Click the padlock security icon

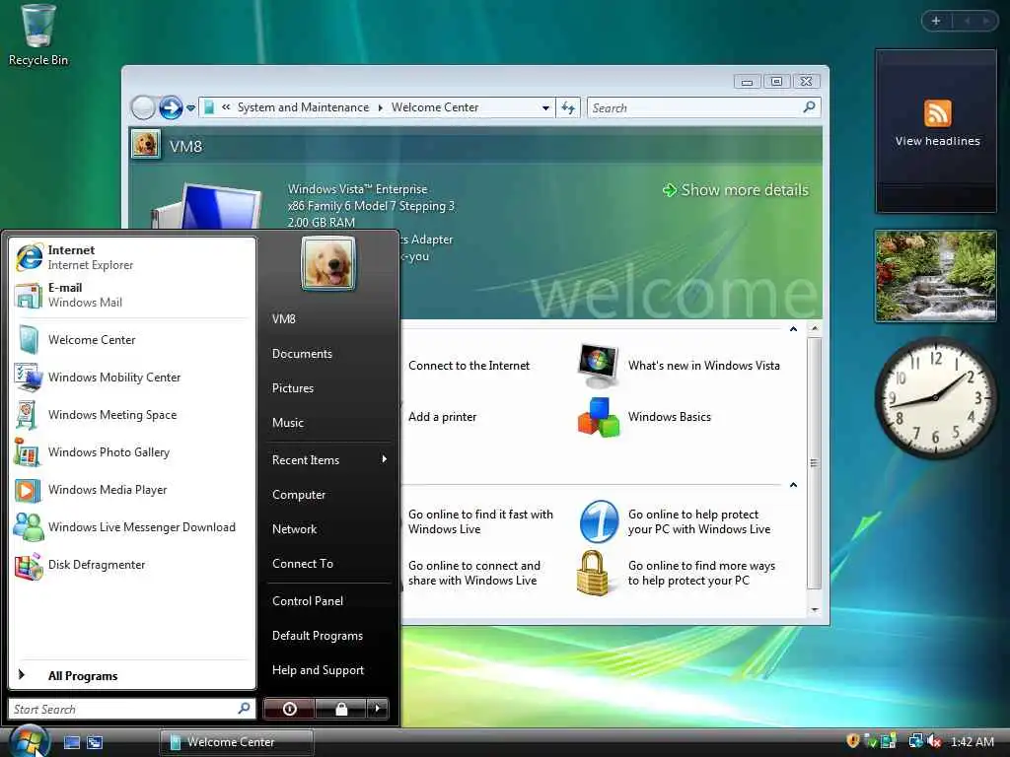point(593,573)
